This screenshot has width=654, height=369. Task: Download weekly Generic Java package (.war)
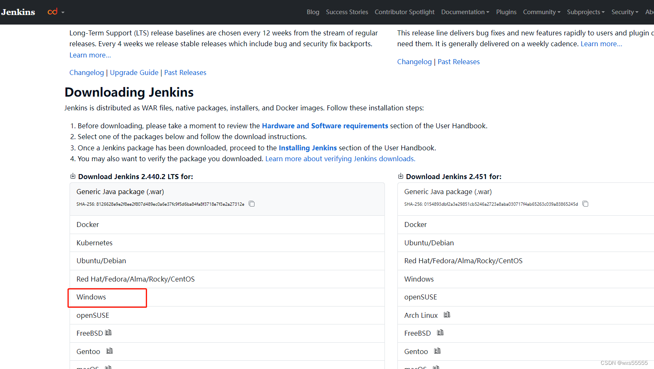(526, 199)
